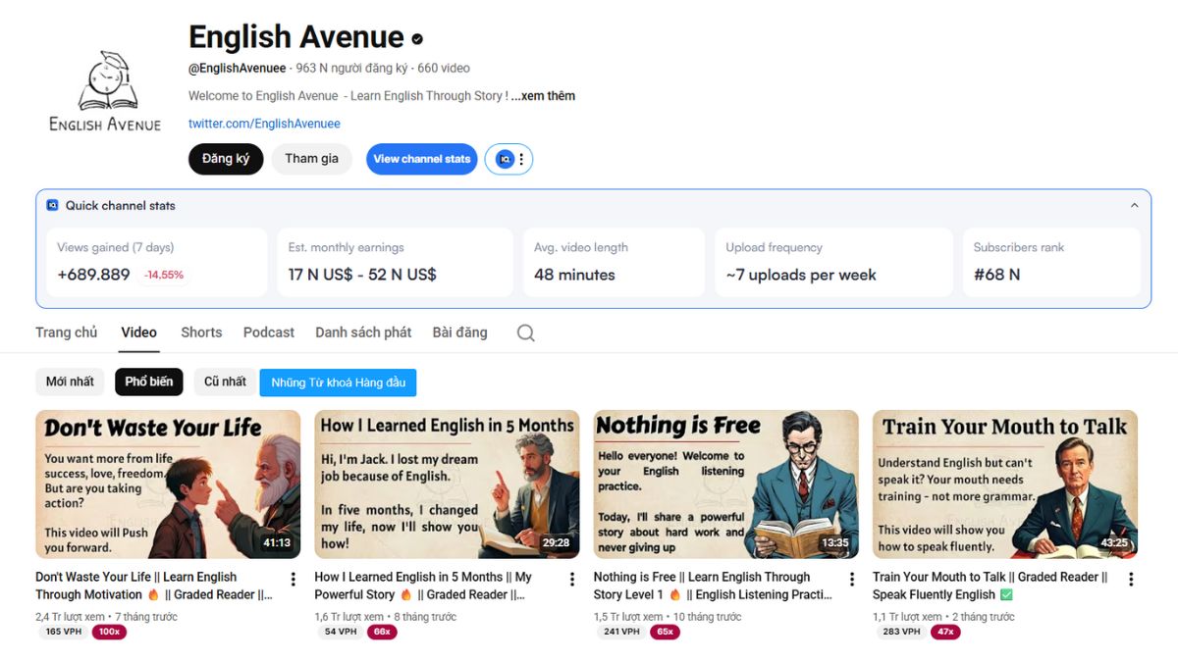Click the Đăng ký subscribe button

point(225,158)
